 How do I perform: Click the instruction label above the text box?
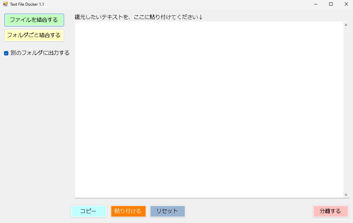pyautogui.click(x=138, y=16)
